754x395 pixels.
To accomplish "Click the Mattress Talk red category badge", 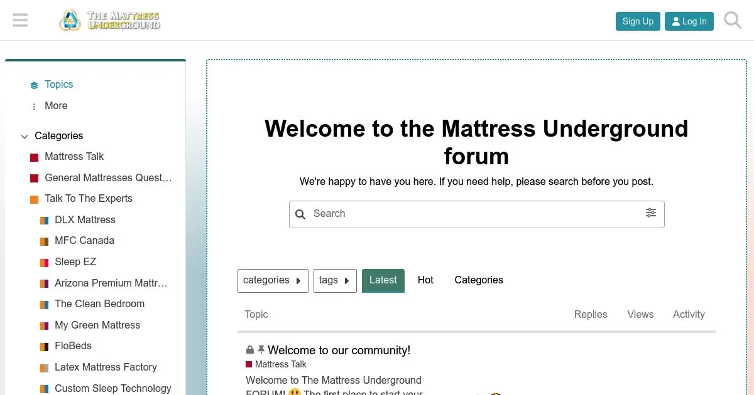I will (x=35, y=157).
